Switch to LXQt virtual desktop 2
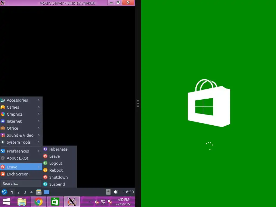The height and width of the screenshot is (207, 276). tap(19, 192)
